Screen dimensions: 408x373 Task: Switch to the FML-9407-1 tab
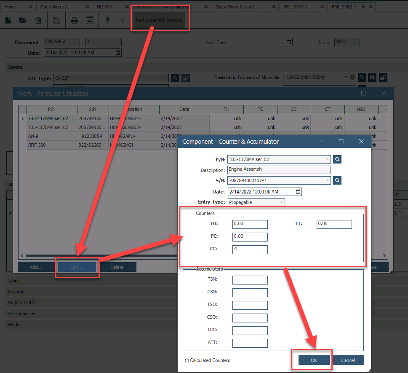click(x=295, y=7)
